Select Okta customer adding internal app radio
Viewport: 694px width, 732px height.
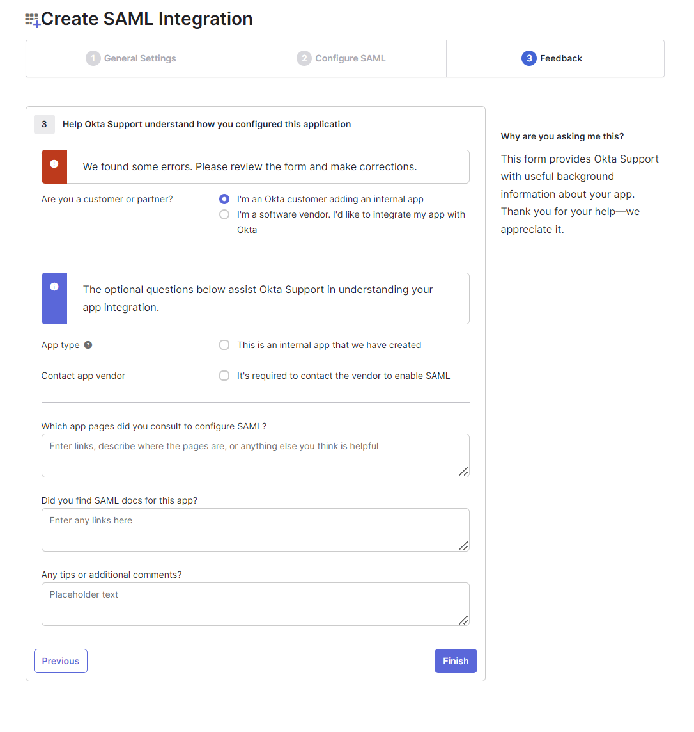point(224,199)
